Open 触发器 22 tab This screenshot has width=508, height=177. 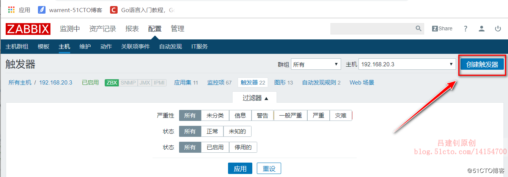coord(253,82)
